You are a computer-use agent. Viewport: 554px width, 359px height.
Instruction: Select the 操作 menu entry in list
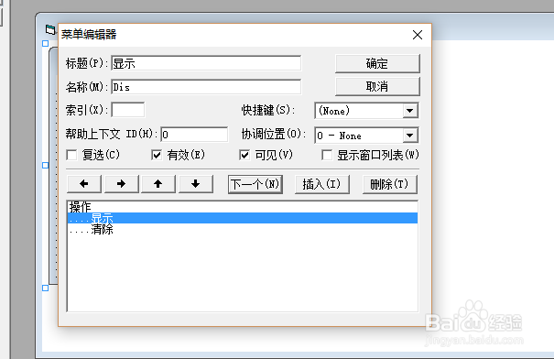point(243,207)
